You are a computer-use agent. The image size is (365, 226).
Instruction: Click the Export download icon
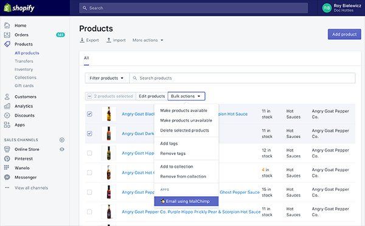(x=82, y=40)
